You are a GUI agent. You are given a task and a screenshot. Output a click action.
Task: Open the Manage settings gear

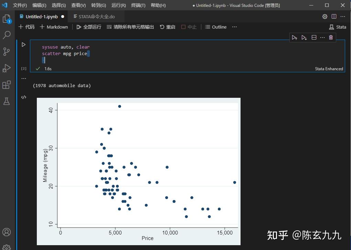[x=325, y=16]
